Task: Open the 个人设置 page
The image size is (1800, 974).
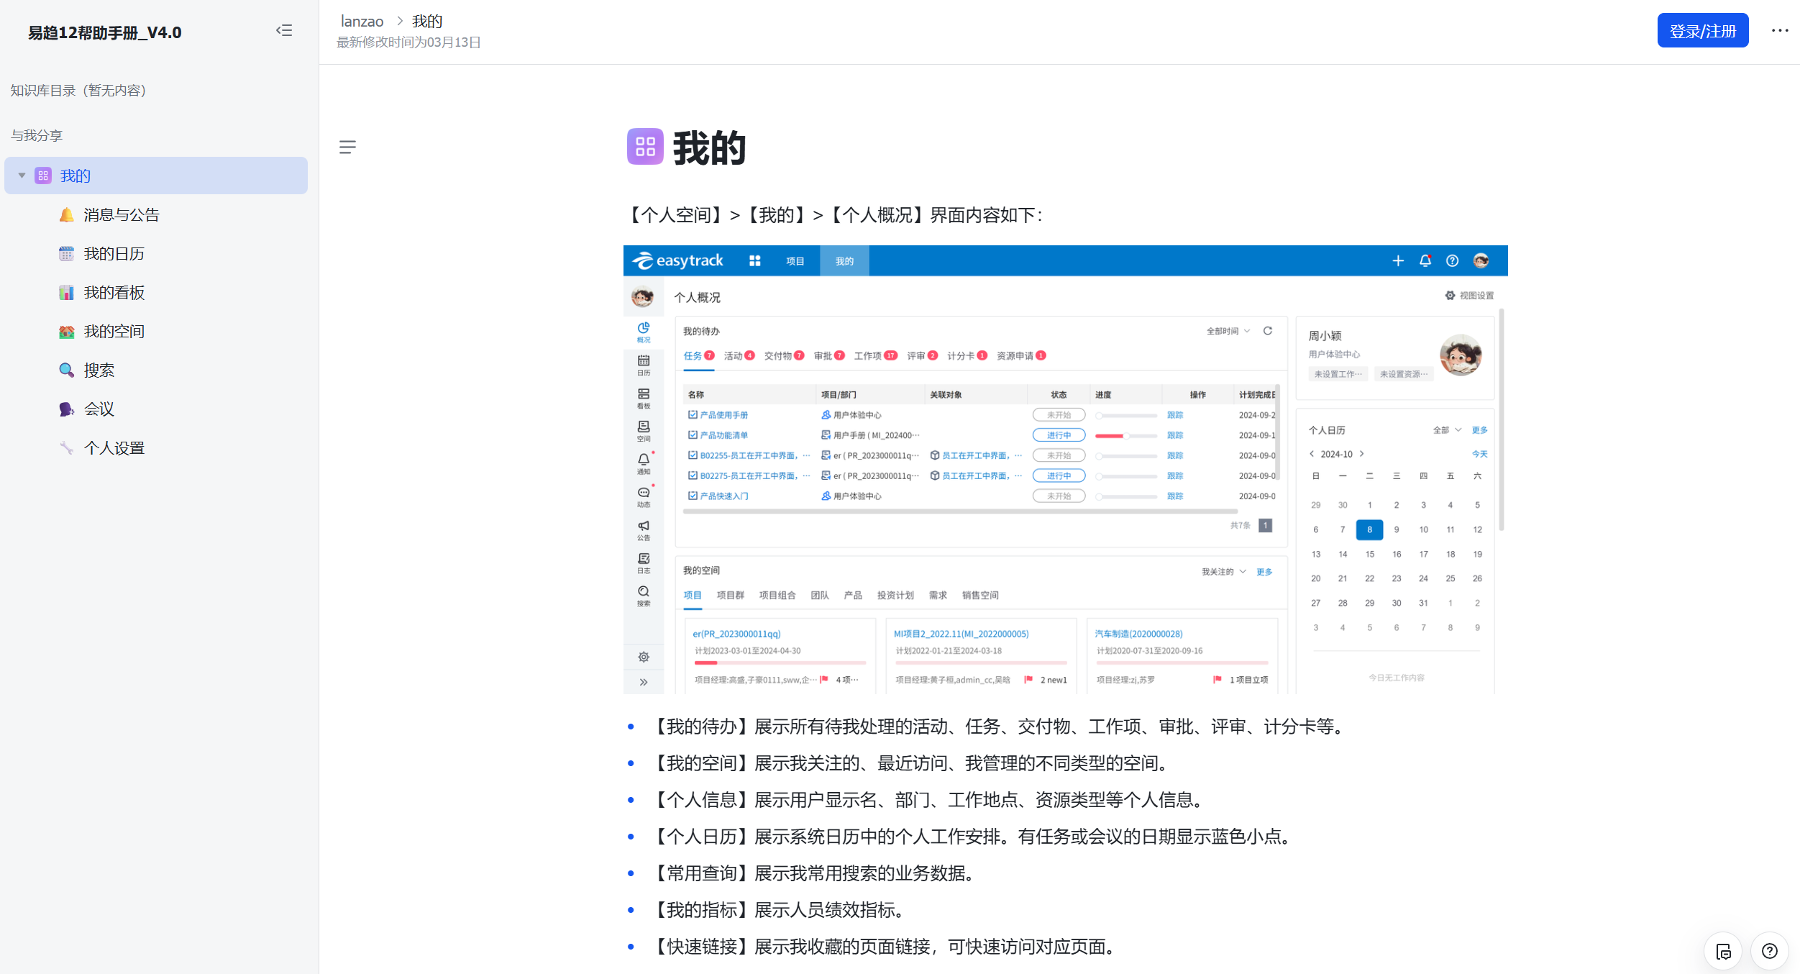Action: point(114,448)
